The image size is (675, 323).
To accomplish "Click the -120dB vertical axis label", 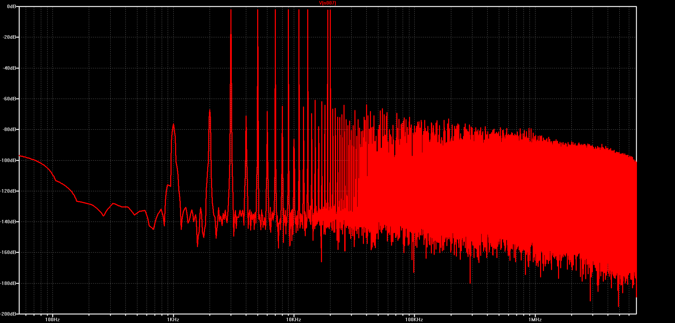I will (9, 191).
